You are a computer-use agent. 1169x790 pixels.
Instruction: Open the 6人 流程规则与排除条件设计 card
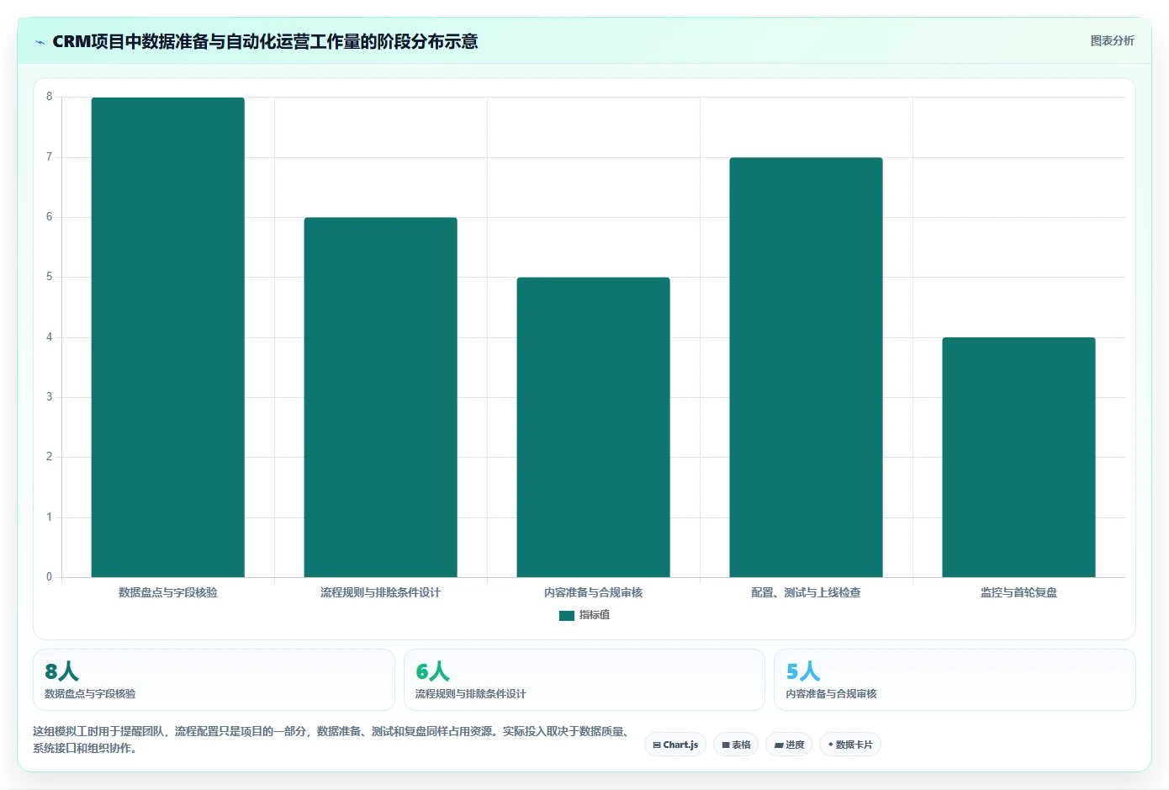pos(584,680)
